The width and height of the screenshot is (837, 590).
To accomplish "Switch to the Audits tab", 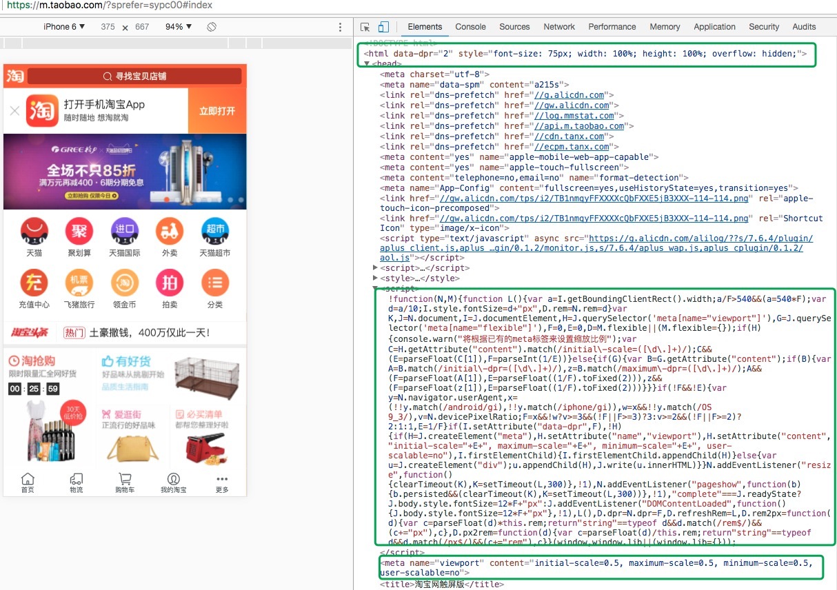I will pos(804,27).
